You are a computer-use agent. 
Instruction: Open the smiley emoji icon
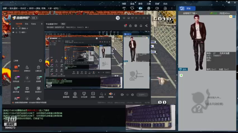point(149,8)
